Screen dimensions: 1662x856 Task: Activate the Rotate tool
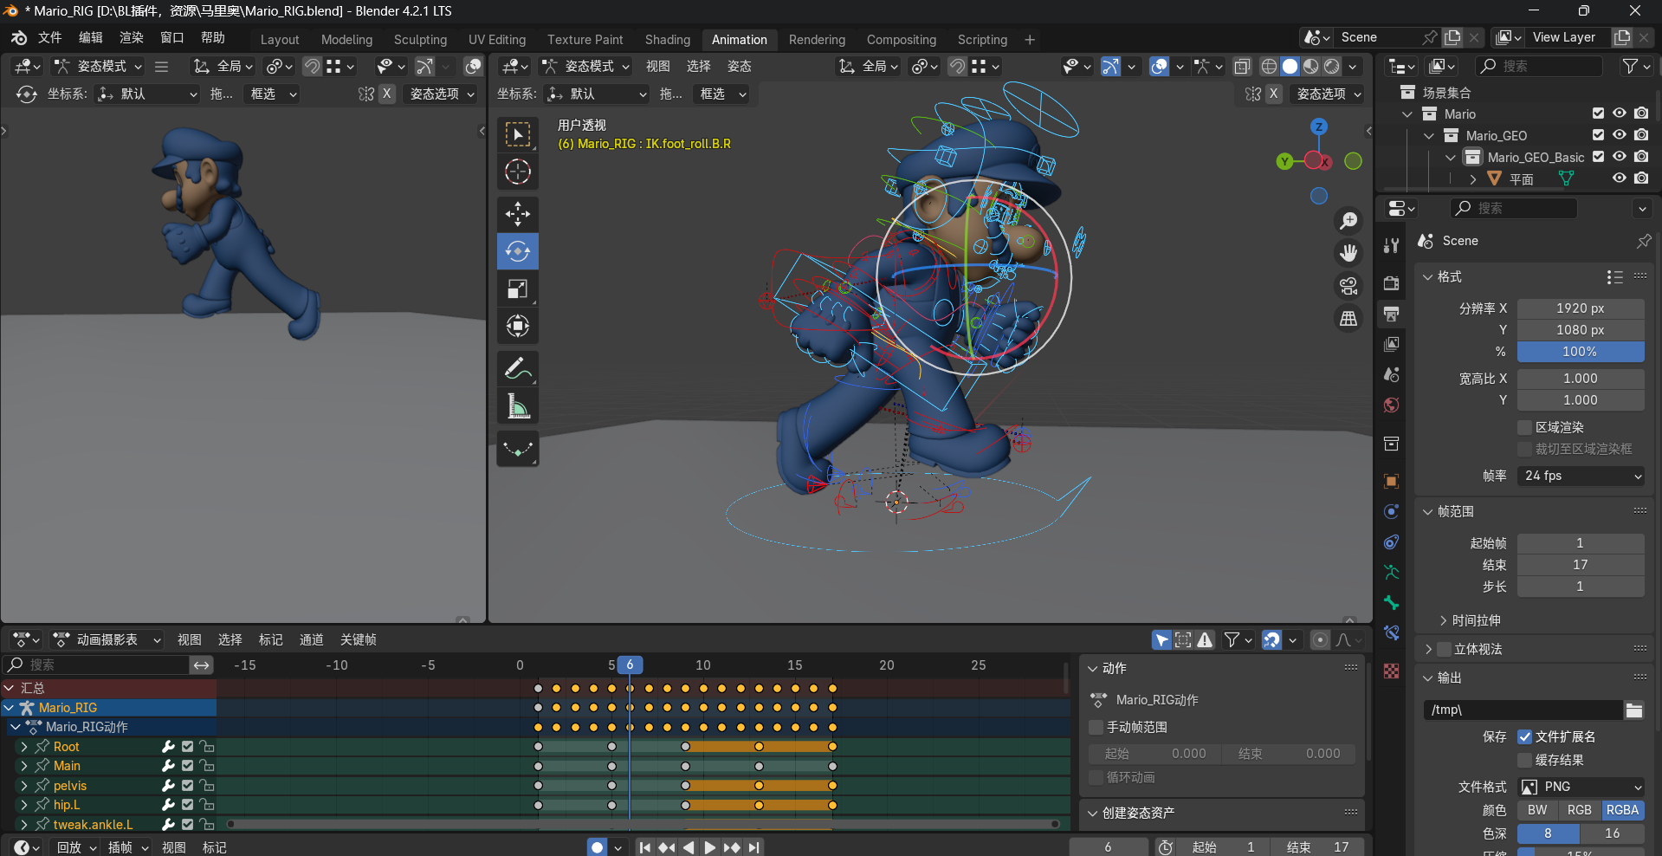[x=518, y=251]
